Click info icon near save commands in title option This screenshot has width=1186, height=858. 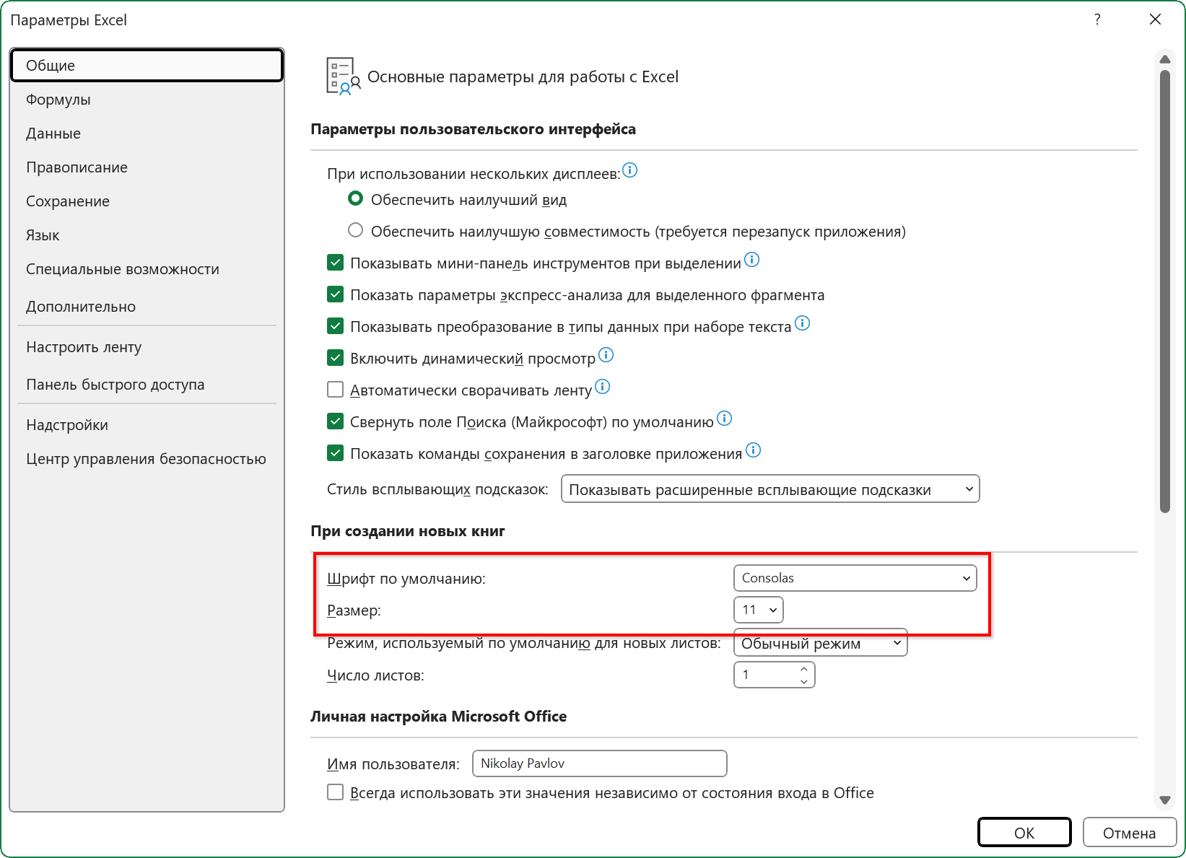754,450
